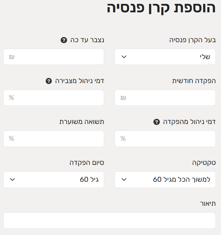Focus the "תיאור" text input
The image size is (221, 235).
point(109,220)
